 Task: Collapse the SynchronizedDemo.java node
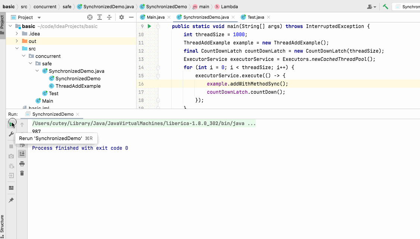(x=37, y=71)
